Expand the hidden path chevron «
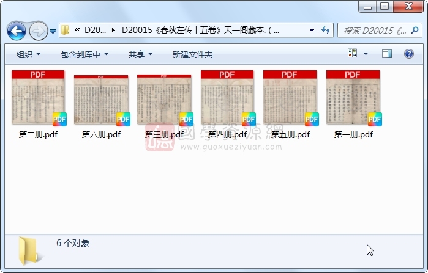The width and height of the screenshot is (428, 273). [77, 30]
